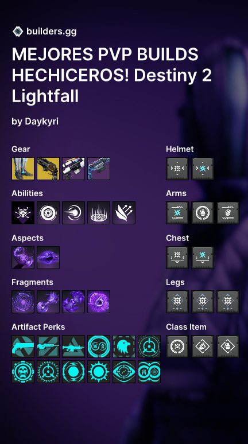Select the second Chest mod icon
The height and width of the screenshot is (444, 248).
click(x=203, y=258)
